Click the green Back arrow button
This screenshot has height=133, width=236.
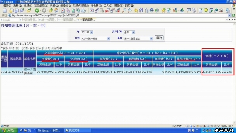click(37, 10)
